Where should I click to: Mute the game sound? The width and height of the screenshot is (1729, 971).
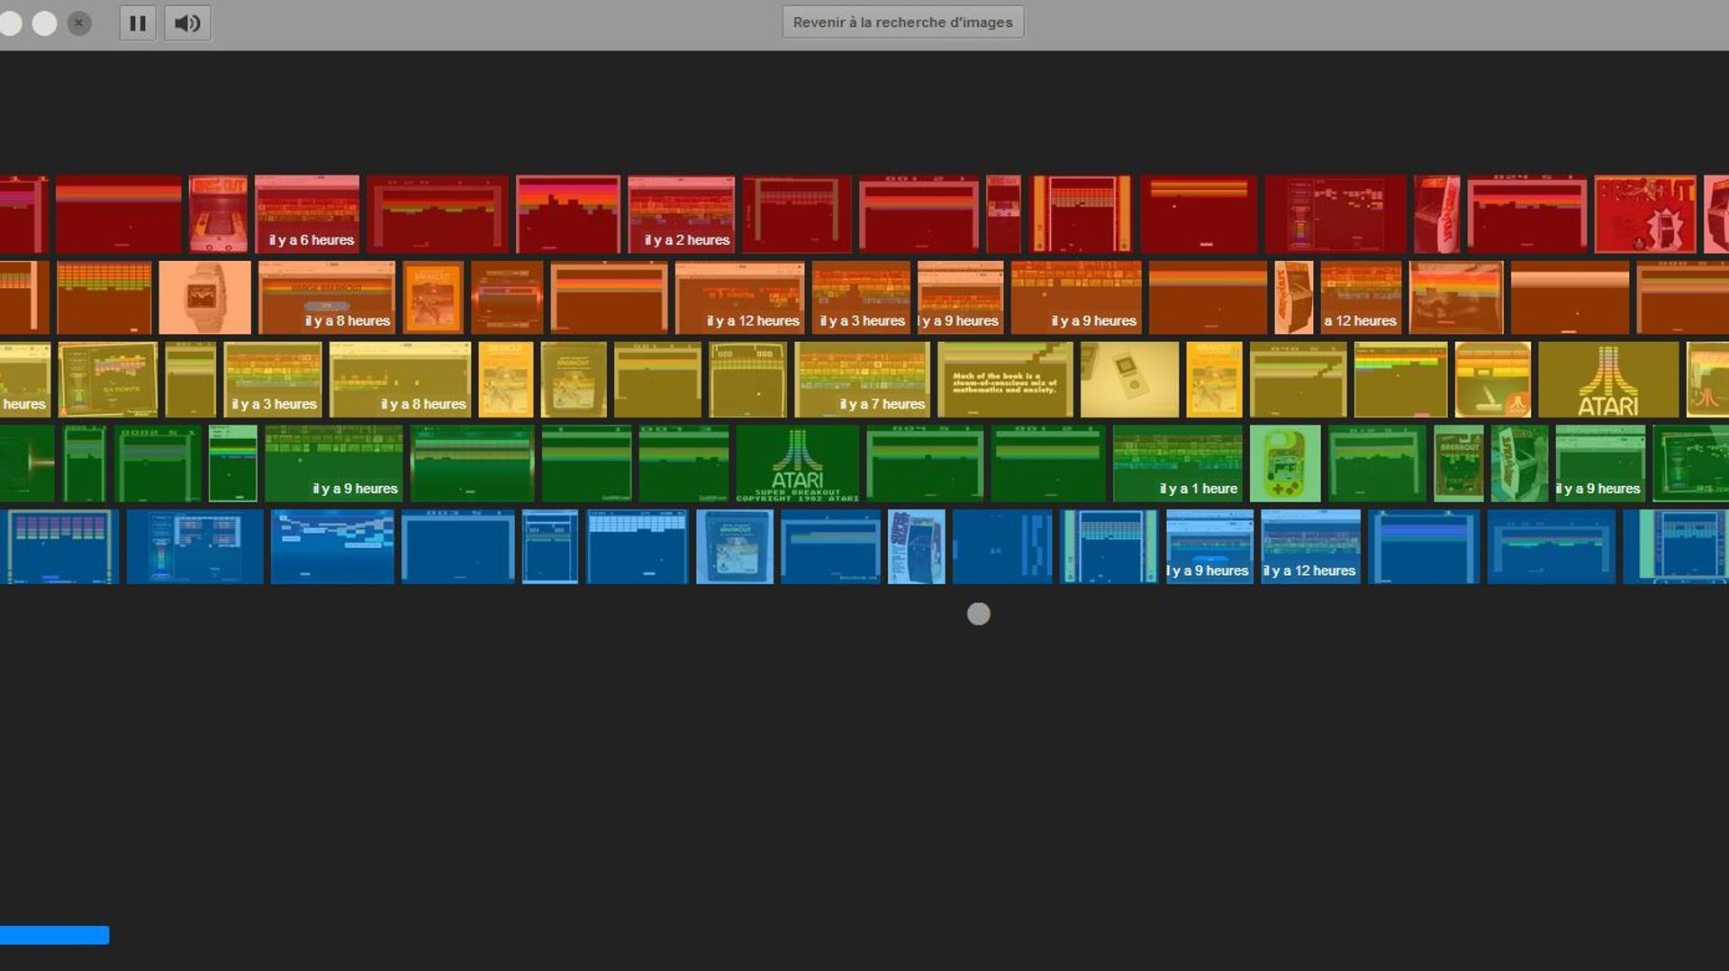[x=187, y=23]
